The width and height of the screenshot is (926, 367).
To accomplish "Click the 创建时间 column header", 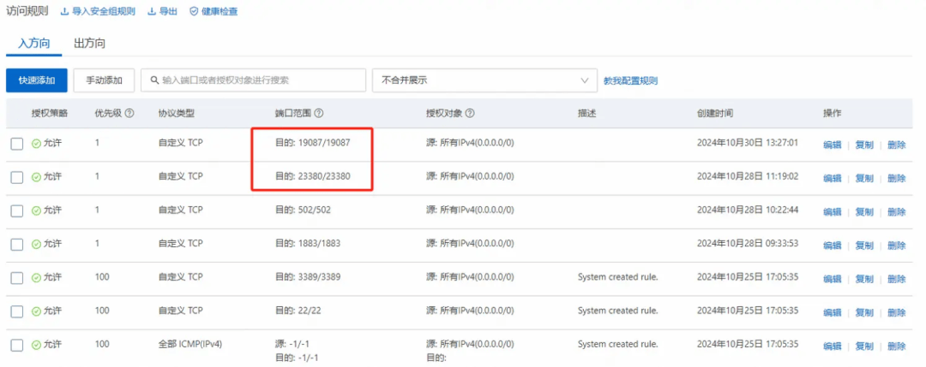I will [x=714, y=113].
